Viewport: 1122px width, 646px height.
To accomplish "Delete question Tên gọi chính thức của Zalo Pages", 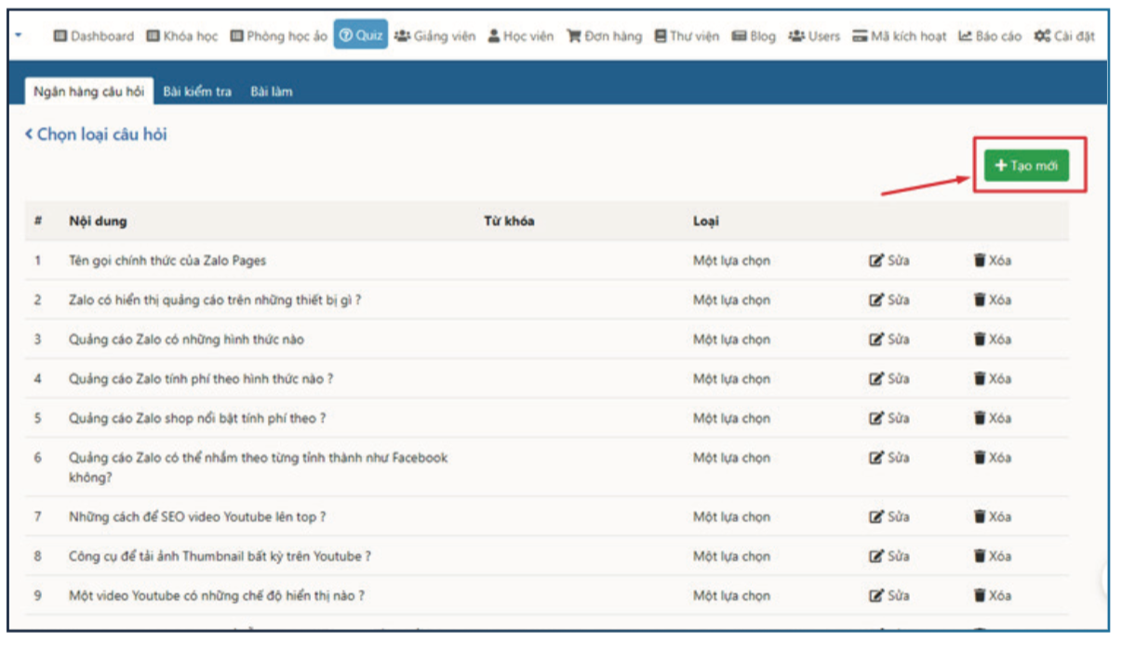I will [992, 261].
